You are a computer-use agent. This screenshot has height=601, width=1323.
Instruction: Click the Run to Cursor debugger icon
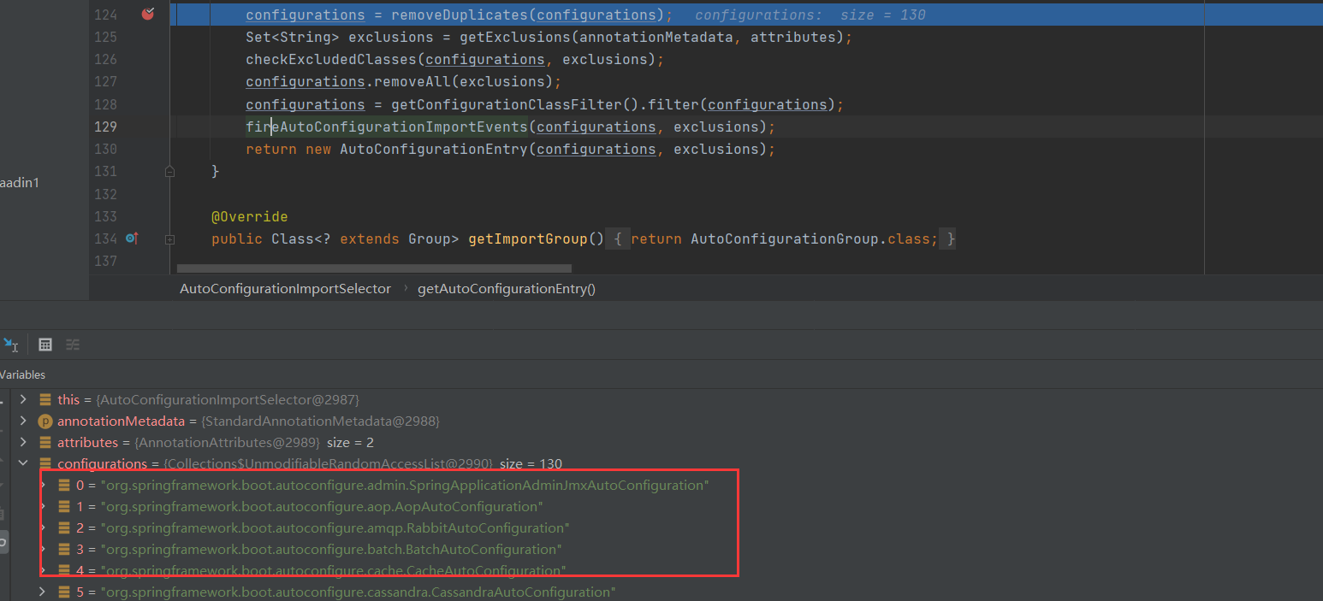10,345
